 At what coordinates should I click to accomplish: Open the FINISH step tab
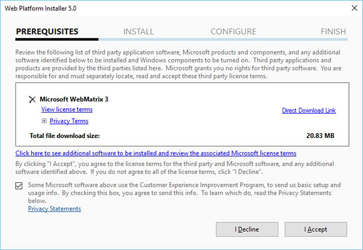[333, 31]
